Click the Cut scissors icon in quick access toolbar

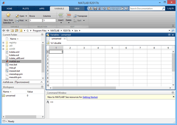point(99,9)
